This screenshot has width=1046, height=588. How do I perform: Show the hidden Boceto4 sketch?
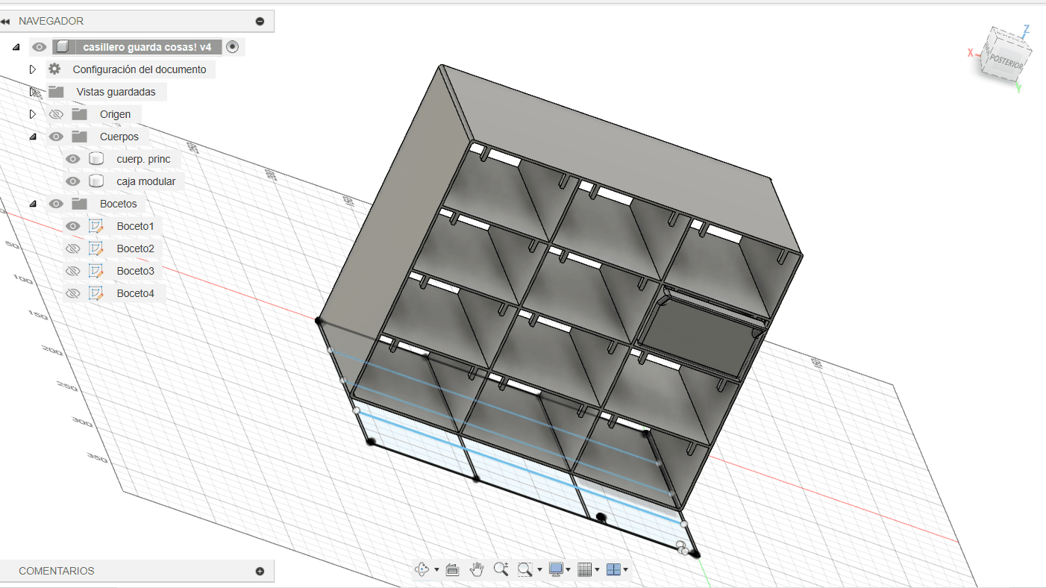click(x=72, y=293)
